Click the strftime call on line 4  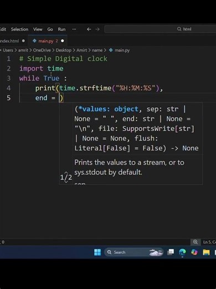click(x=95, y=88)
